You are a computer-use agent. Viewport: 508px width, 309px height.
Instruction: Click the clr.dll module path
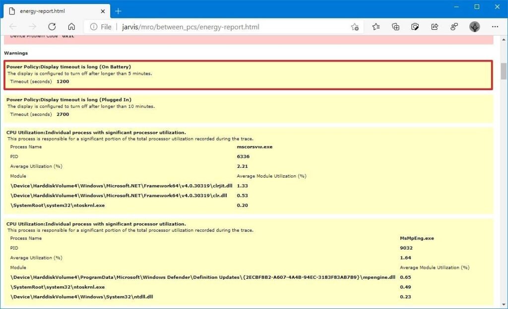pos(119,196)
